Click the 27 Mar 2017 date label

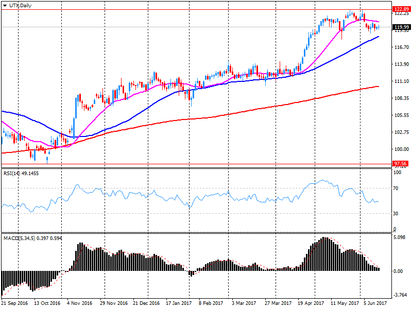(278, 303)
